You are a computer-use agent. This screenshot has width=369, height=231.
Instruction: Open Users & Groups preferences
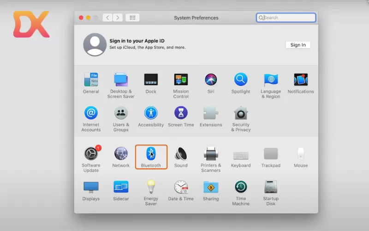121,113
